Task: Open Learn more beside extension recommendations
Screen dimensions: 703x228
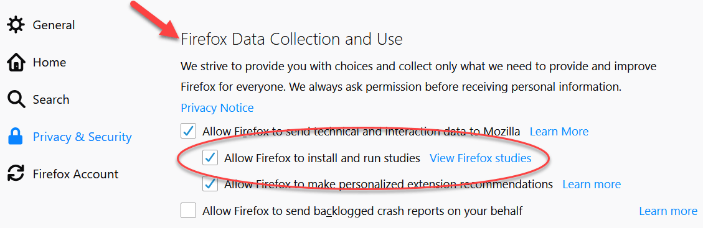Action: click(592, 184)
